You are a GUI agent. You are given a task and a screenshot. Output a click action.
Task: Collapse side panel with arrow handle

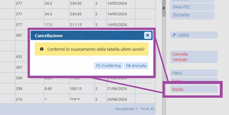164,8
